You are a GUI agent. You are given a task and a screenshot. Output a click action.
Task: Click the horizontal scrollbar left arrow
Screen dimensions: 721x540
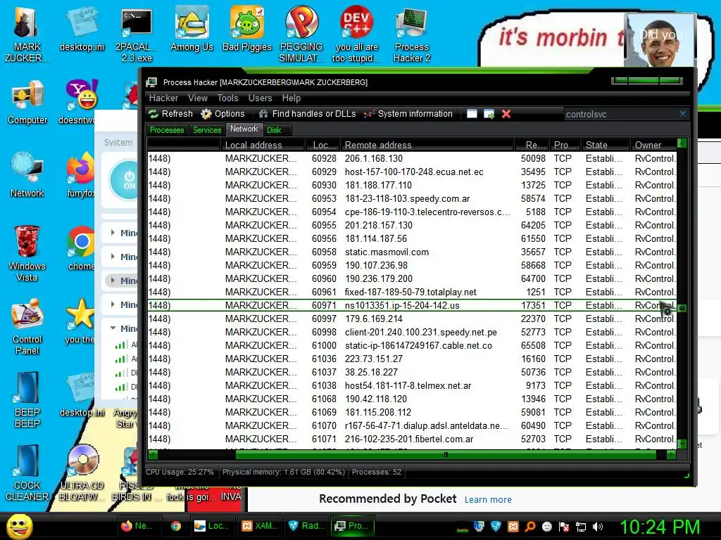click(153, 455)
